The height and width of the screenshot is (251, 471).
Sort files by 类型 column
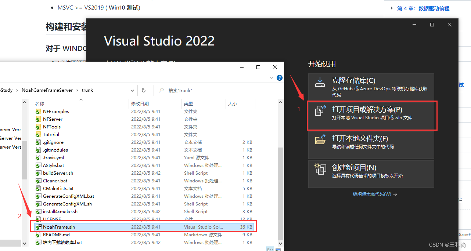click(x=188, y=104)
